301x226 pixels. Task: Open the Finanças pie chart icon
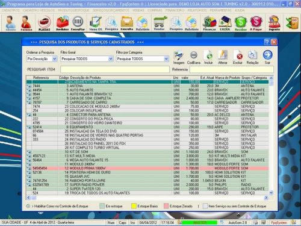[x=209, y=23]
